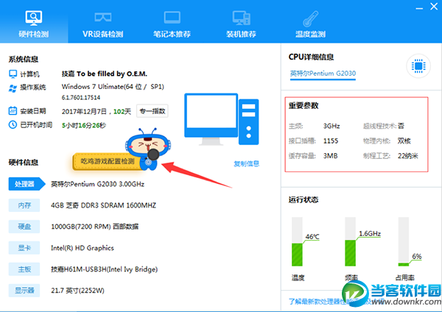Click the 吃鸡游戏配置检测 yellow button
The width and height of the screenshot is (442, 312).
point(108,162)
